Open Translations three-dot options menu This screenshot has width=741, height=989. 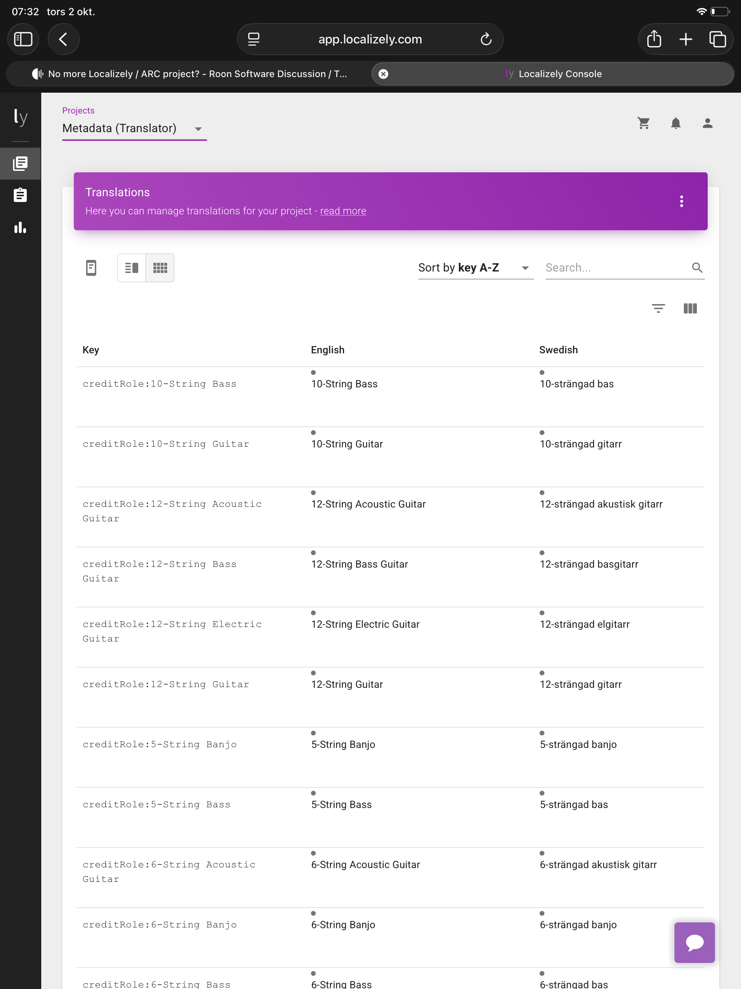681,201
